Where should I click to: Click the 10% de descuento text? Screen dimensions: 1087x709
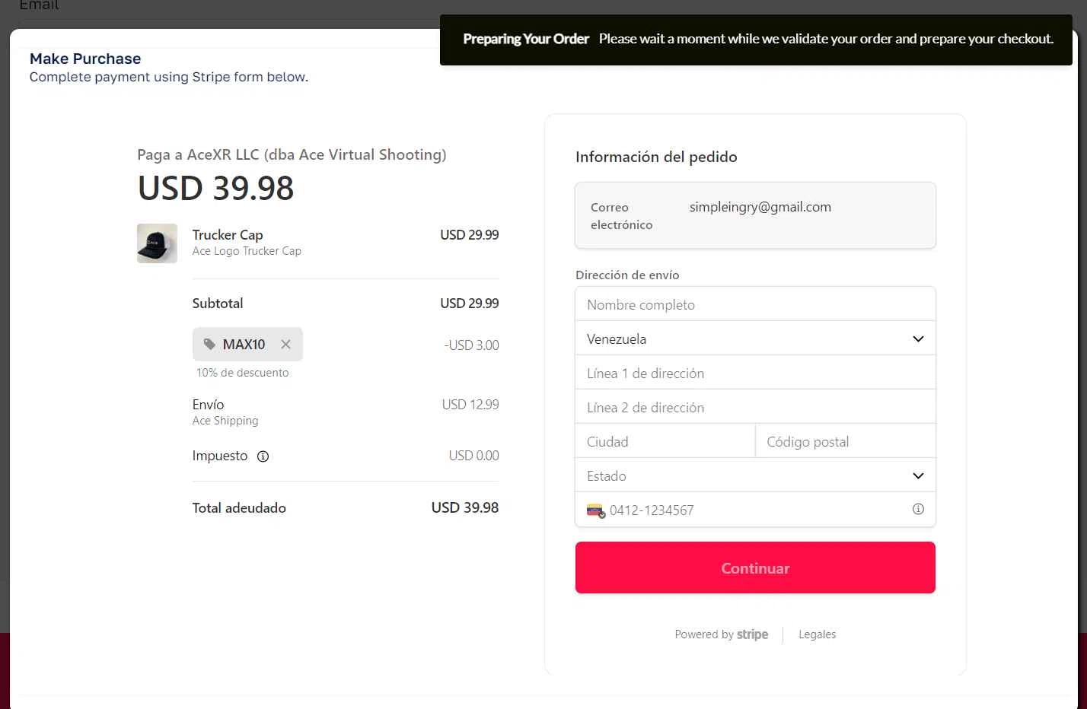[243, 373]
